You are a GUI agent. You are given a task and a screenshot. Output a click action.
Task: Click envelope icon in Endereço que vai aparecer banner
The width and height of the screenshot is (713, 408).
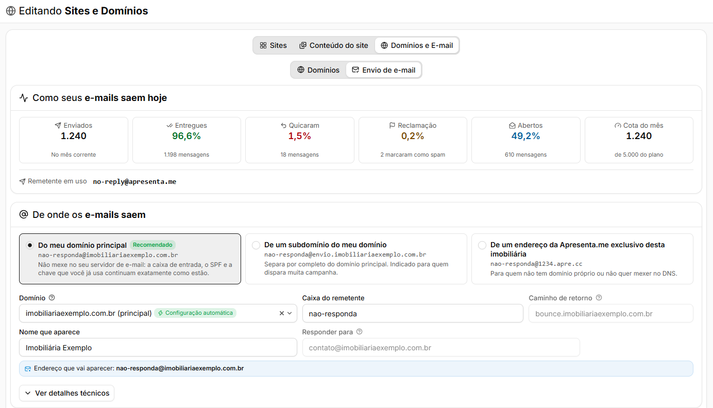coord(28,369)
